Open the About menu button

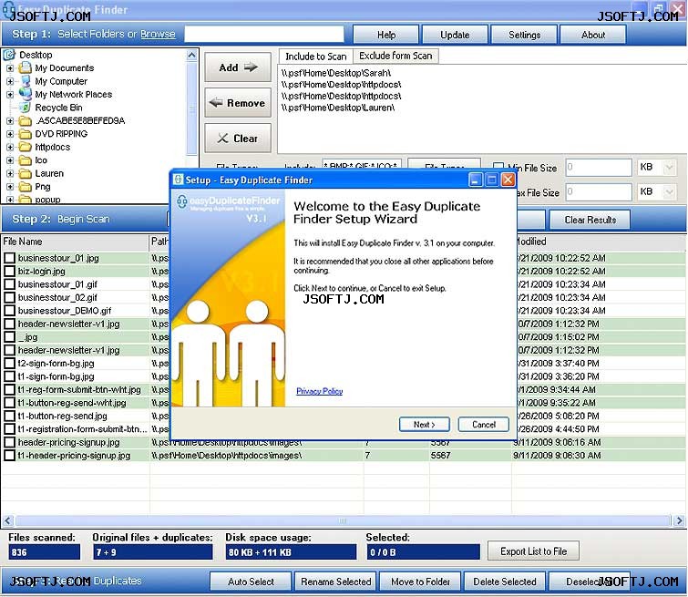pos(593,35)
